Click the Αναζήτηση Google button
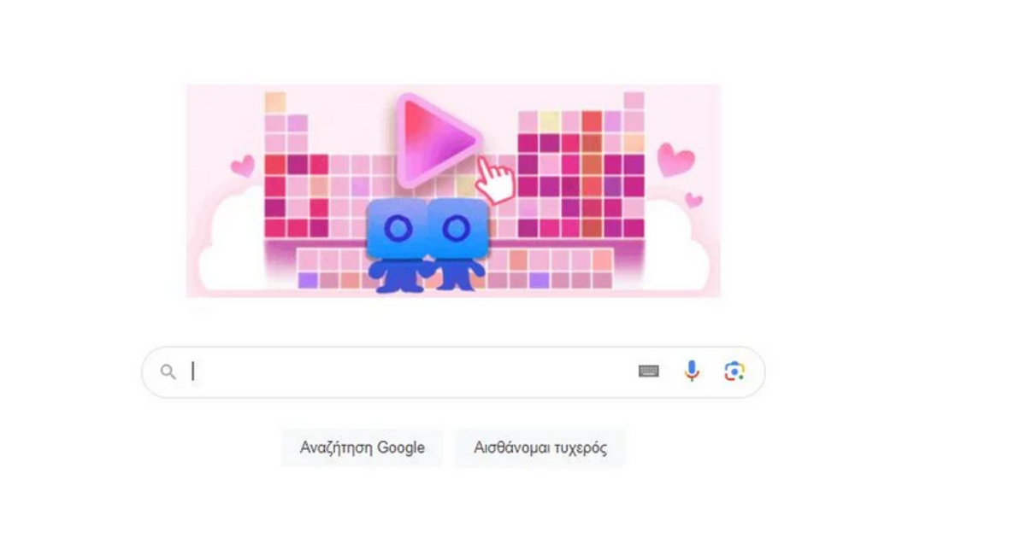Image resolution: width=1026 pixels, height=538 pixels. pyautogui.click(x=363, y=447)
